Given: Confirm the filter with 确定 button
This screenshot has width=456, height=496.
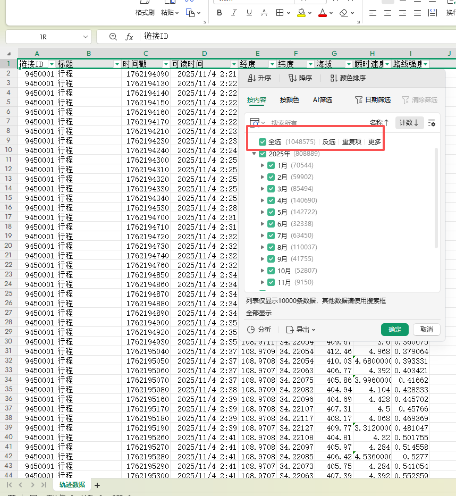Looking at the screenshot, I should [x=395, y=330].
